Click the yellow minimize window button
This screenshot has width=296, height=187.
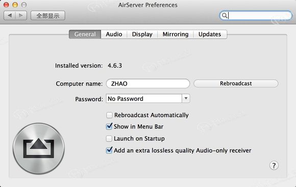tap(15, 5)
